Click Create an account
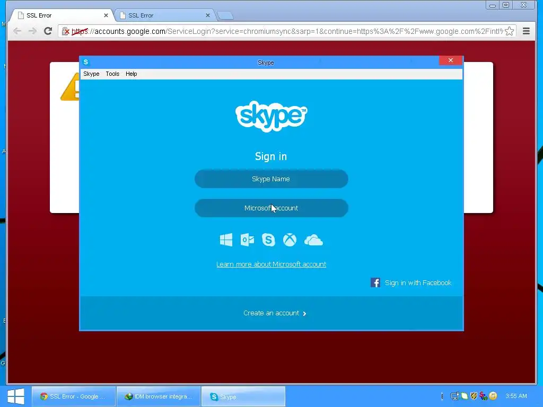The image size is (543, 407). (x=275, y=313)
